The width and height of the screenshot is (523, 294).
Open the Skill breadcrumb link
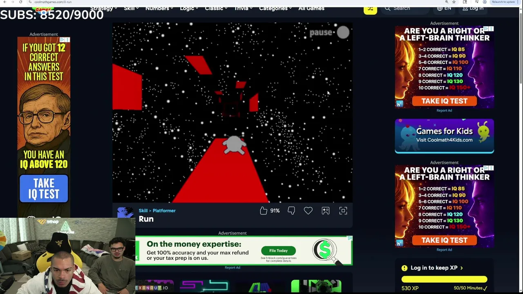point(143,211)
